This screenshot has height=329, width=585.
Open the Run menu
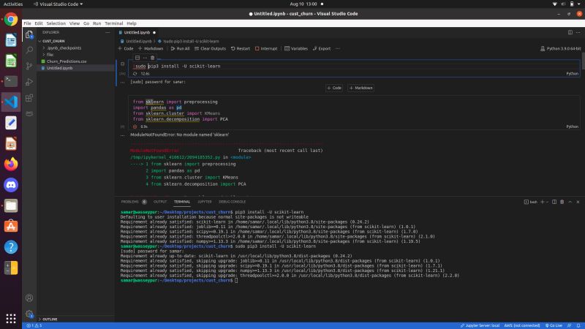tap(97, 23)
